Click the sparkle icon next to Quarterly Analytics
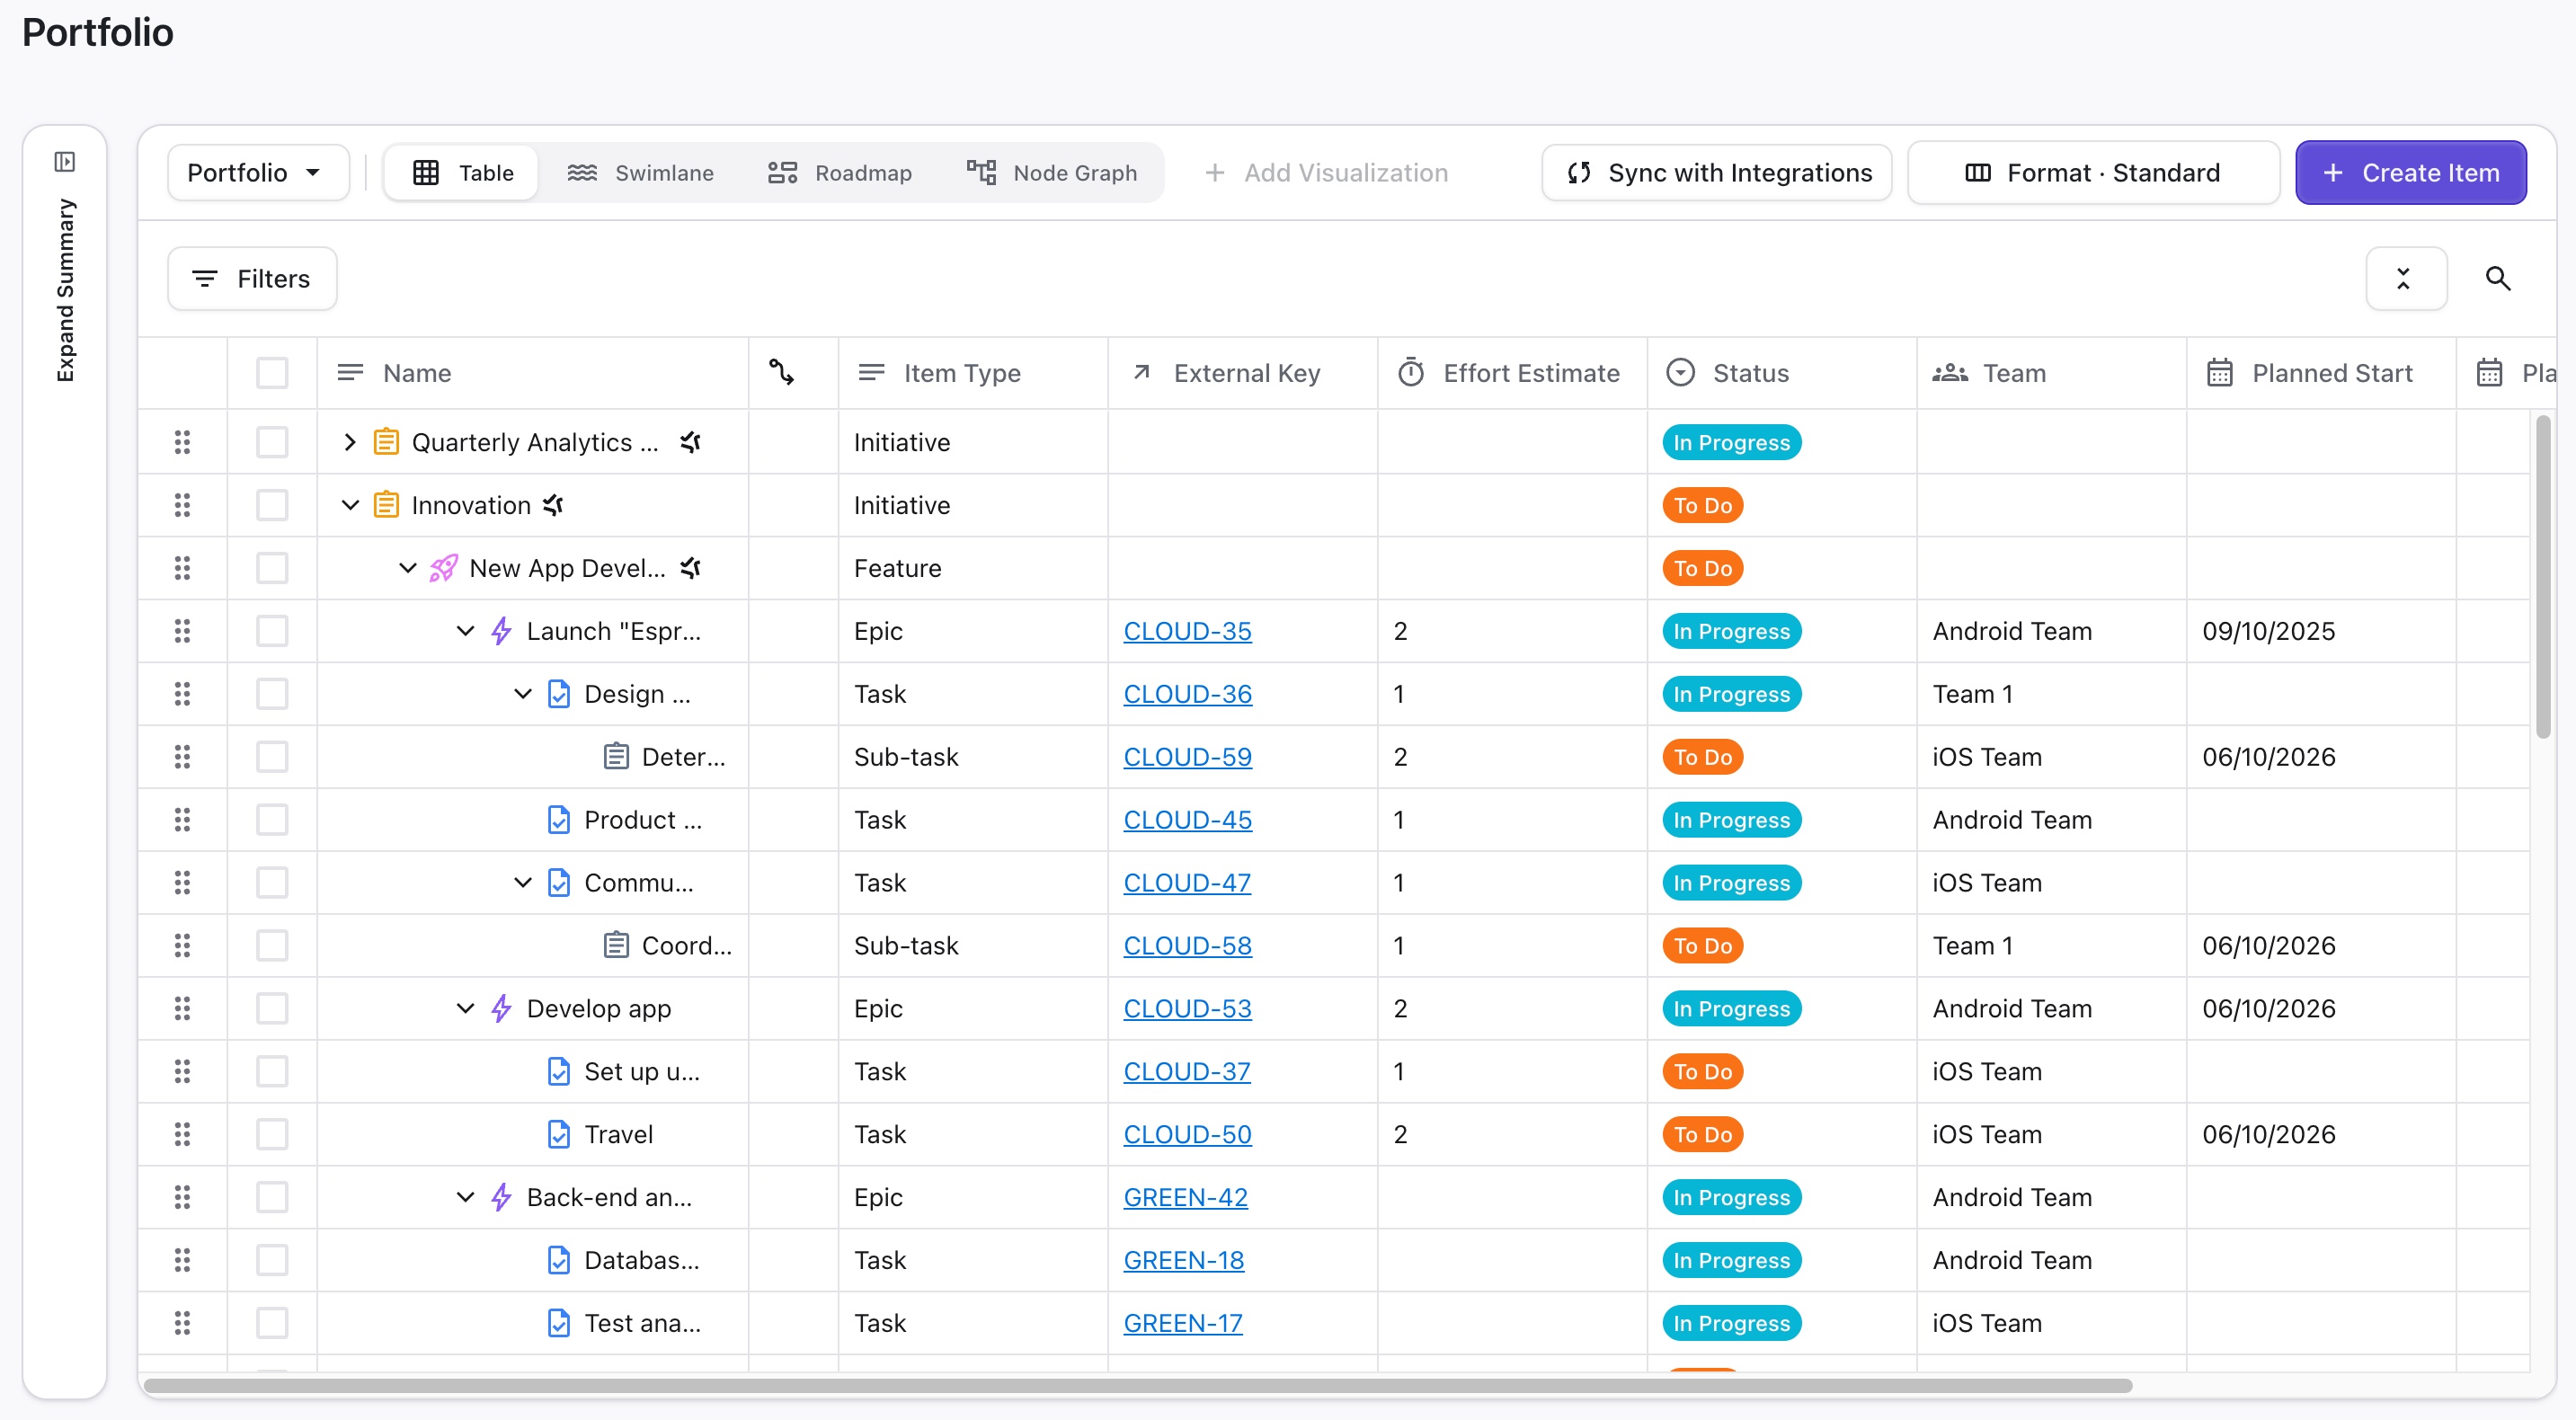The image size is (2576, 1420). pyautogui.click(x=691, y=442)
